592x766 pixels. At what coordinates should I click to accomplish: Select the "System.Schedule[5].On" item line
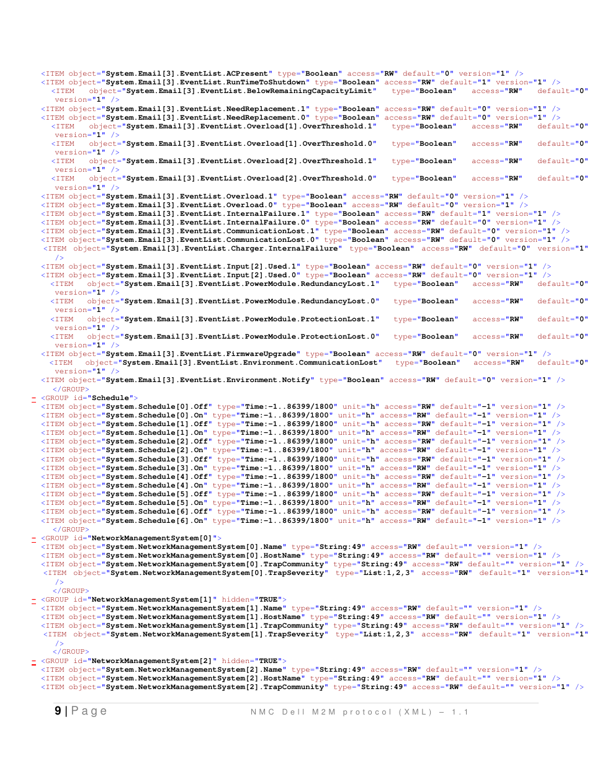point(300,502)
